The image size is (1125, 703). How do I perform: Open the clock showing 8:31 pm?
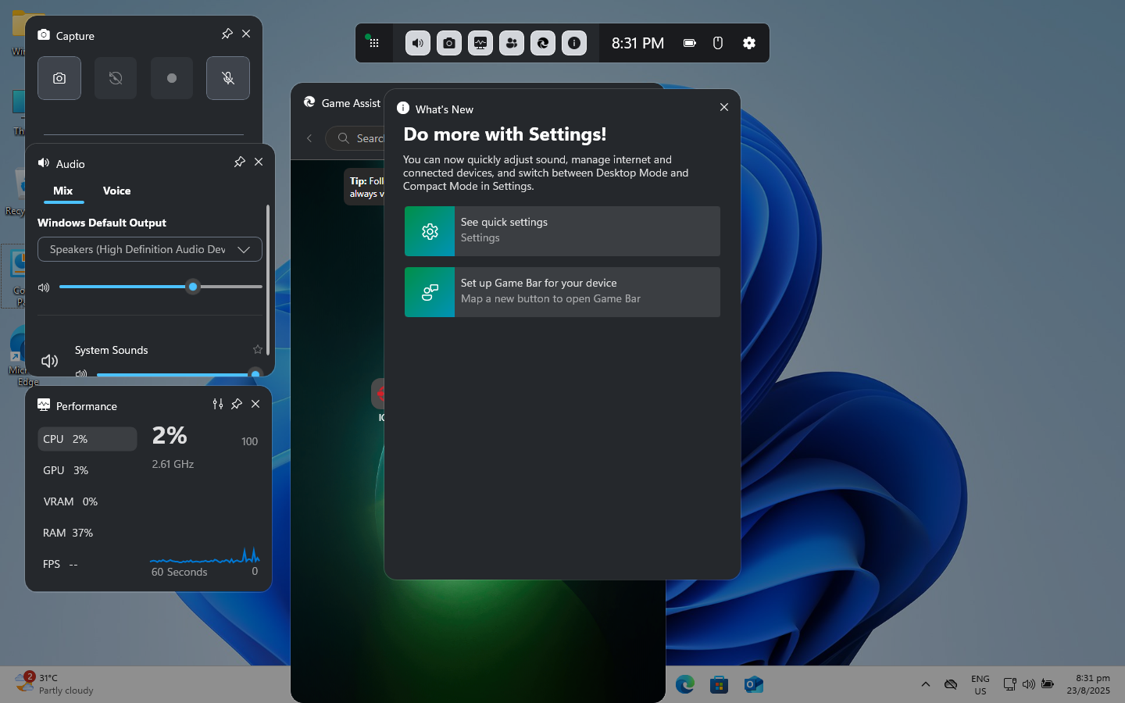[1088, 684]
